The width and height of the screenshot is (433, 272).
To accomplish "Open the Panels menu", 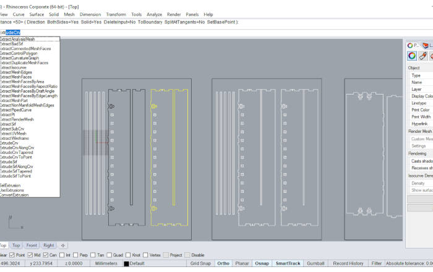I will (x=192, y=14).
